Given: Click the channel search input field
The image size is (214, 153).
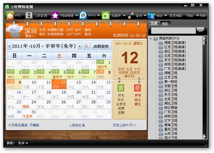Looking at the screenshot, I should 173,31.
